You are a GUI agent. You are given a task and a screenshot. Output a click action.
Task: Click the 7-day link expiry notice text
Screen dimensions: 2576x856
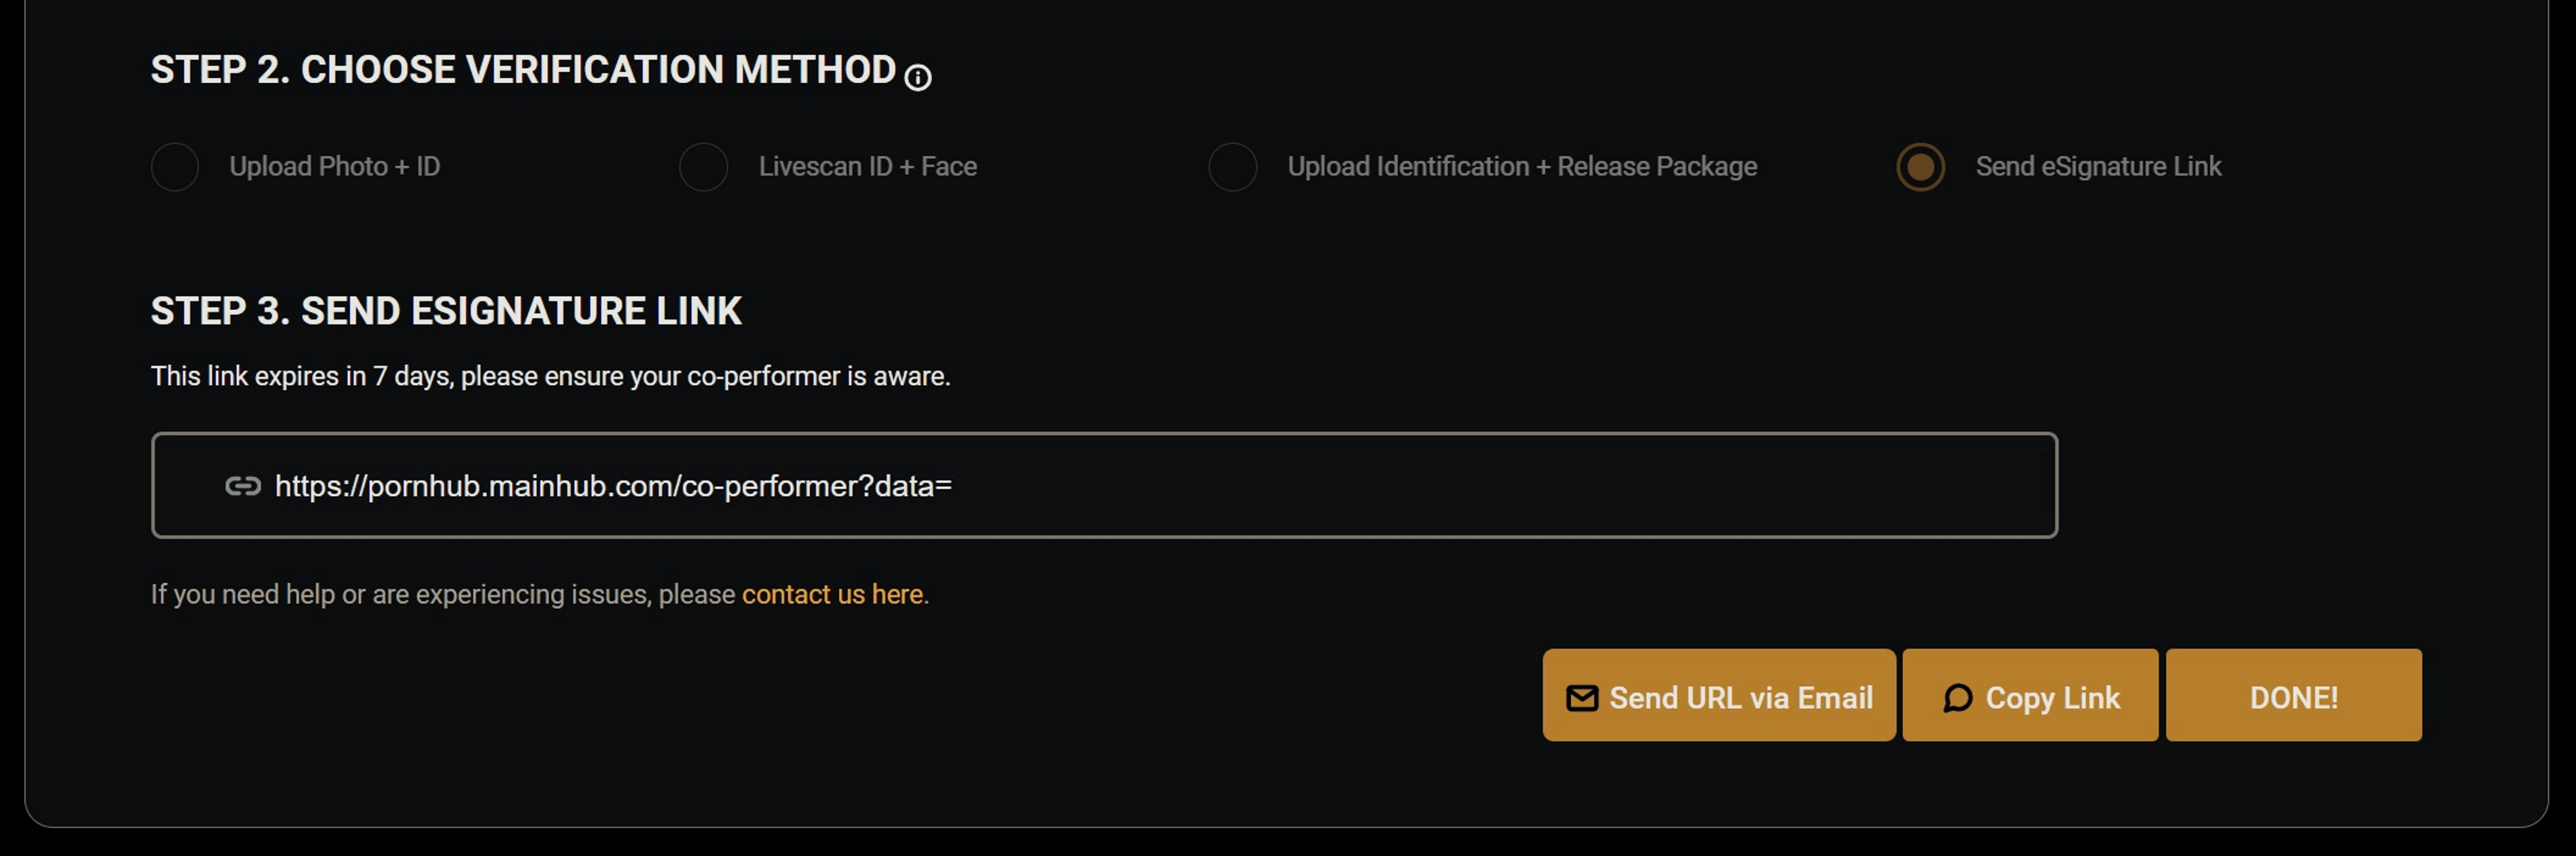(550, 376)
